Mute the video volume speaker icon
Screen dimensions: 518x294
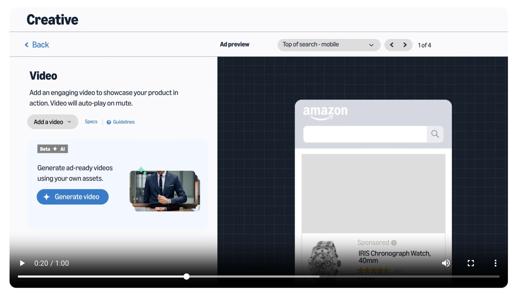(x=446, y=263)
